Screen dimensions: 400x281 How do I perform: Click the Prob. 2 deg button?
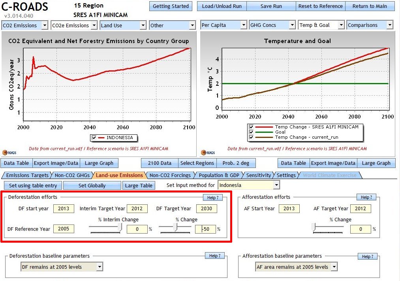point(236,163)
